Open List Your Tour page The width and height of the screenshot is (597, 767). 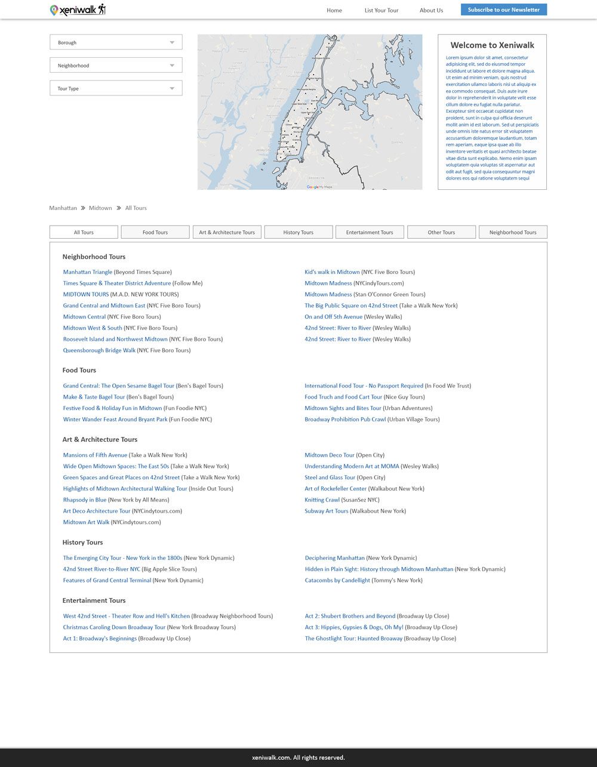381,10
